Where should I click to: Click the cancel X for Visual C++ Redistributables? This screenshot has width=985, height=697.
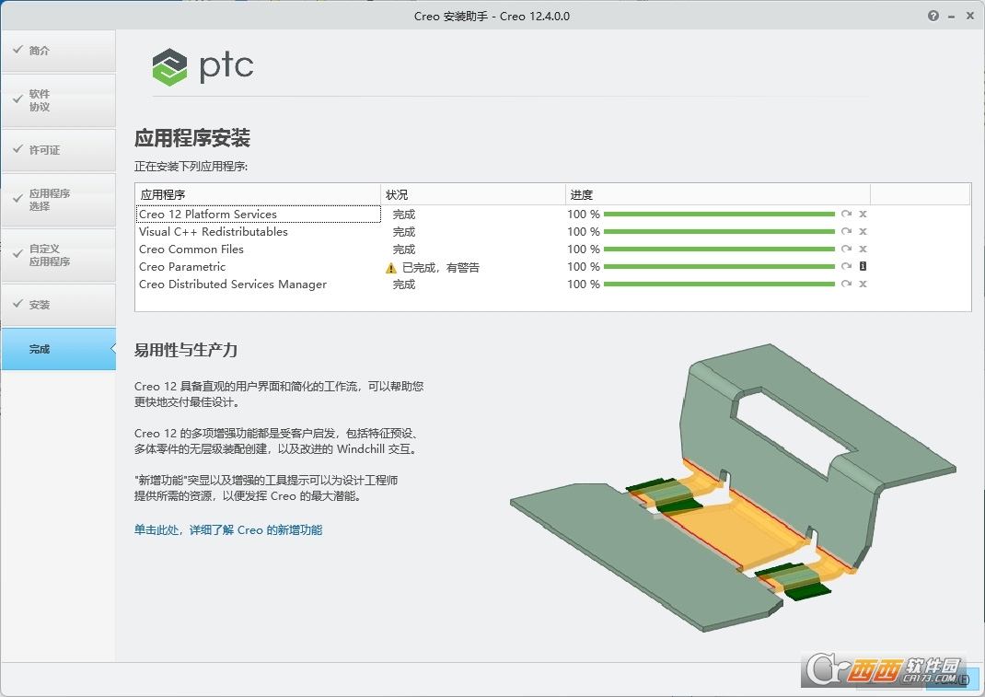(x=863, y=231)
